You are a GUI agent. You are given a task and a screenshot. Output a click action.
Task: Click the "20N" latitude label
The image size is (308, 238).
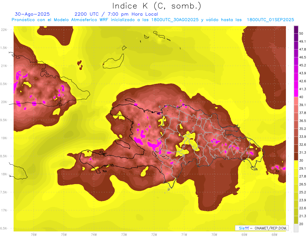[4, 102]
